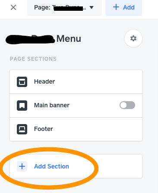Toggle the Main banner switch on
Viewport: 158px width, 193px height.
click(127, 105)
